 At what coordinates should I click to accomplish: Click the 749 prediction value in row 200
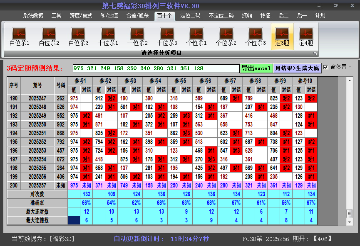pyautogui.click(x=124, y=185)
